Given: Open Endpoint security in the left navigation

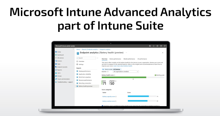Looking at the screenshot, I should (x=61, y=67).
